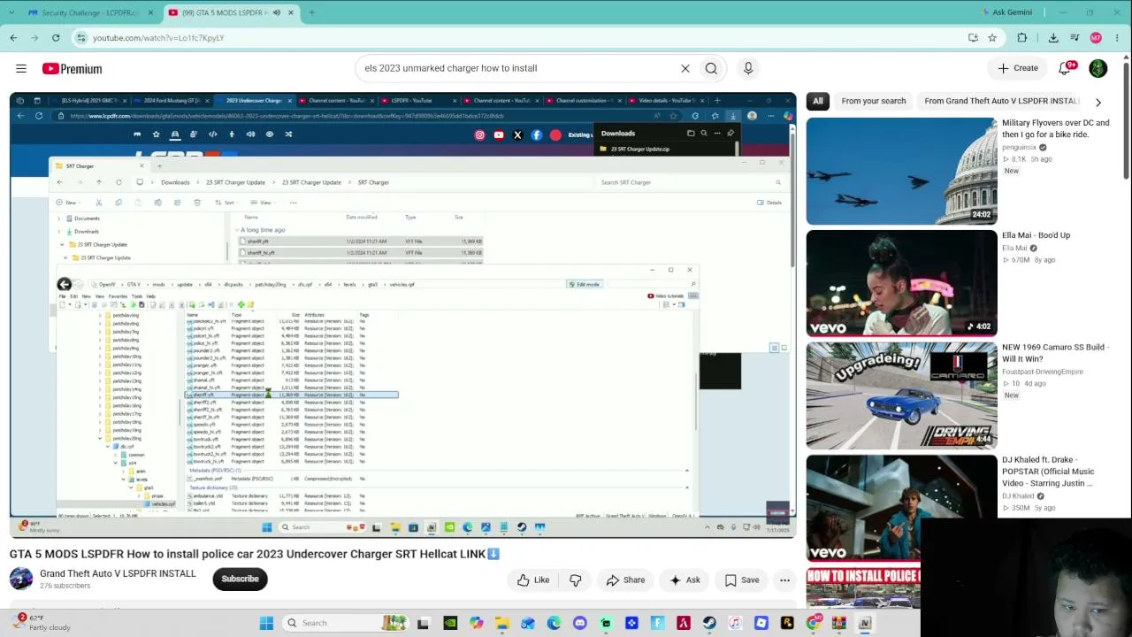Click the install/cast icon in address bar
1132x637 pixels.
tap(973, 38)
